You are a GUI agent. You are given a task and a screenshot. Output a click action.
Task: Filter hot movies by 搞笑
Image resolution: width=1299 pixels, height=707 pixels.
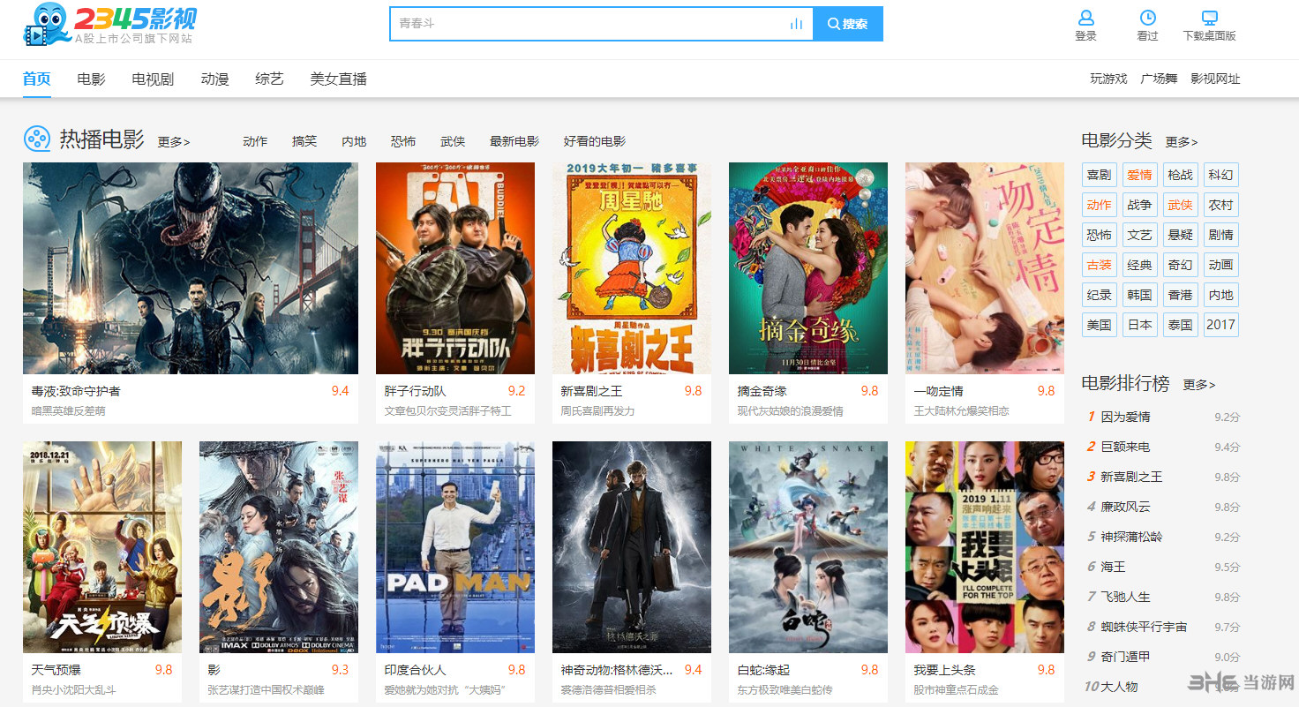point(304,141)
